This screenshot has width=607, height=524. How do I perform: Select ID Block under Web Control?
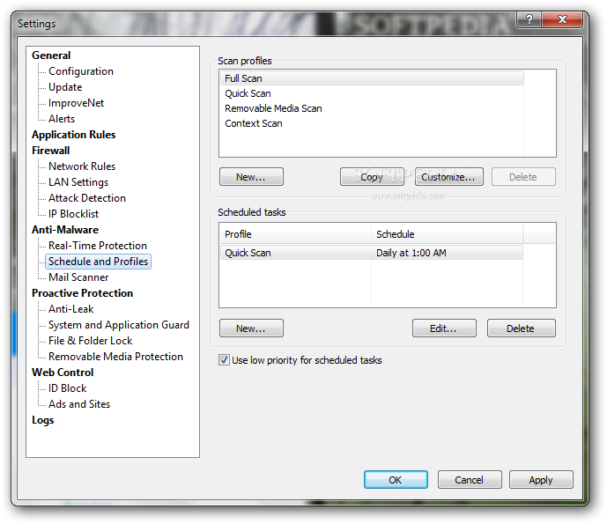[x=67, y=388]
